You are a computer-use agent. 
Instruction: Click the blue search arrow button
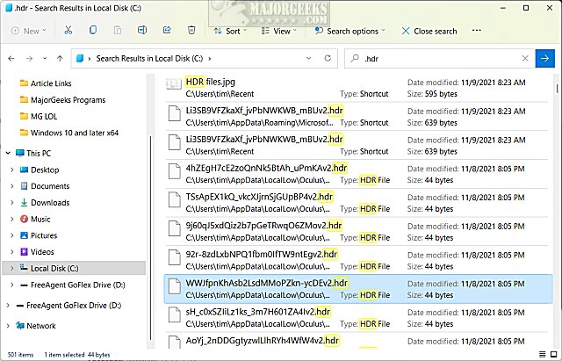coord(544,59)
